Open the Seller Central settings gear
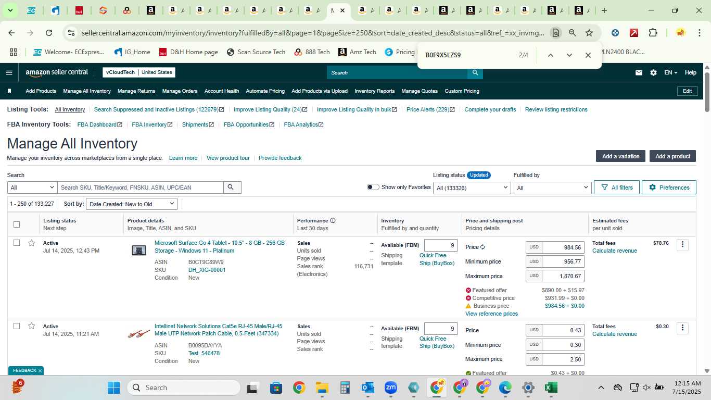This screenshot has height=400, width=711. point(653,72)
